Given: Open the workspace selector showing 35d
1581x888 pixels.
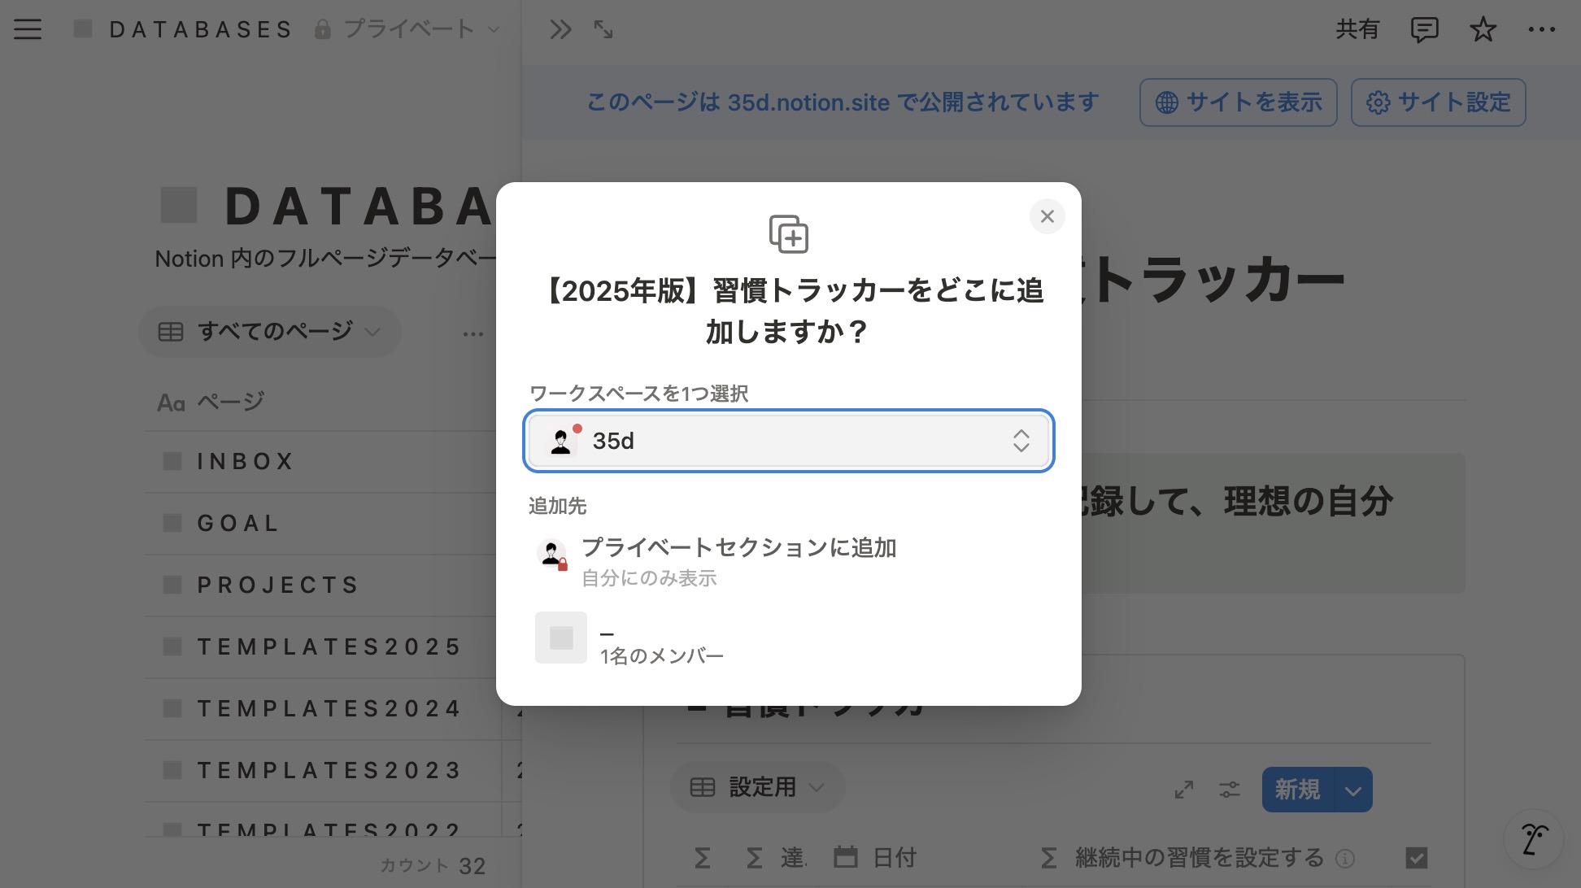Looking at the screenshot, I should coord(789,441).
